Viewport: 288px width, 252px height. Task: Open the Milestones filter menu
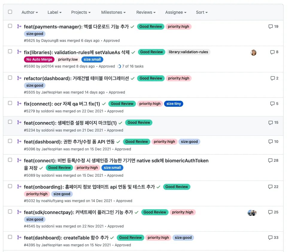113,12
